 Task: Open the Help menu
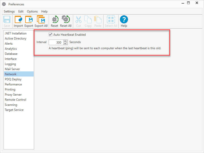(44, 11)
